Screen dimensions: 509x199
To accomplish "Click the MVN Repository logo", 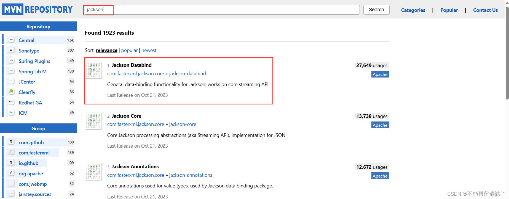I will pos(38,9).
